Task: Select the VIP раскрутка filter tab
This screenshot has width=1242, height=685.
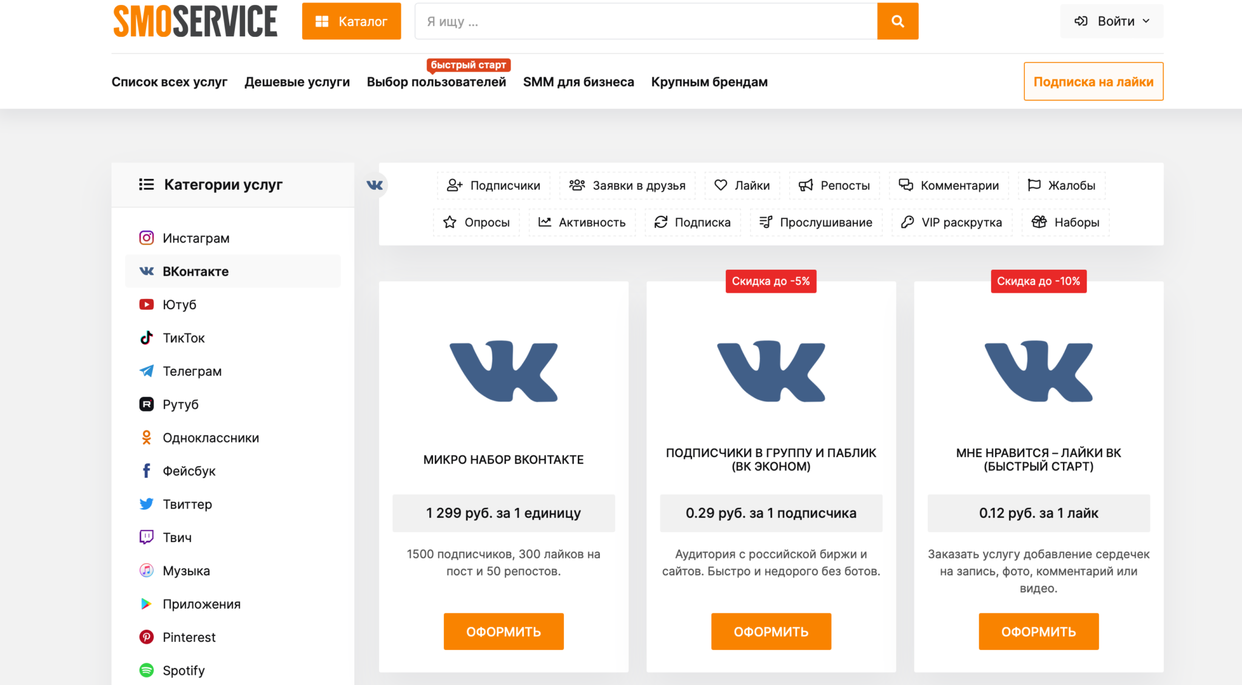Action: coord(952,222)
